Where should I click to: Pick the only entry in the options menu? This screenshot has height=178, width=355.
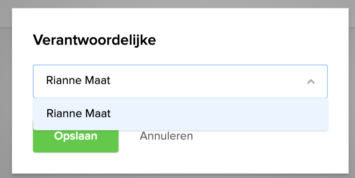coord(181,114)
